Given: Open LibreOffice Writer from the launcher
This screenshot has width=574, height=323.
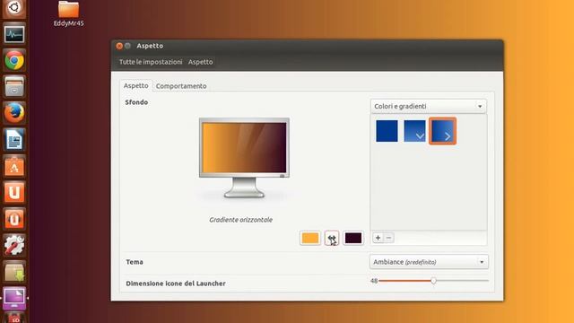Looking at the screenshot, I should (x=14, y=140).
